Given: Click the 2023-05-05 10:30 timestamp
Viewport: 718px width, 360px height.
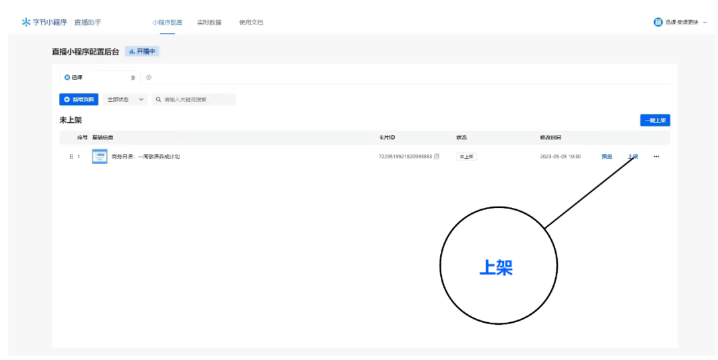Looking at the screenshot, I should tap(560, 157).
